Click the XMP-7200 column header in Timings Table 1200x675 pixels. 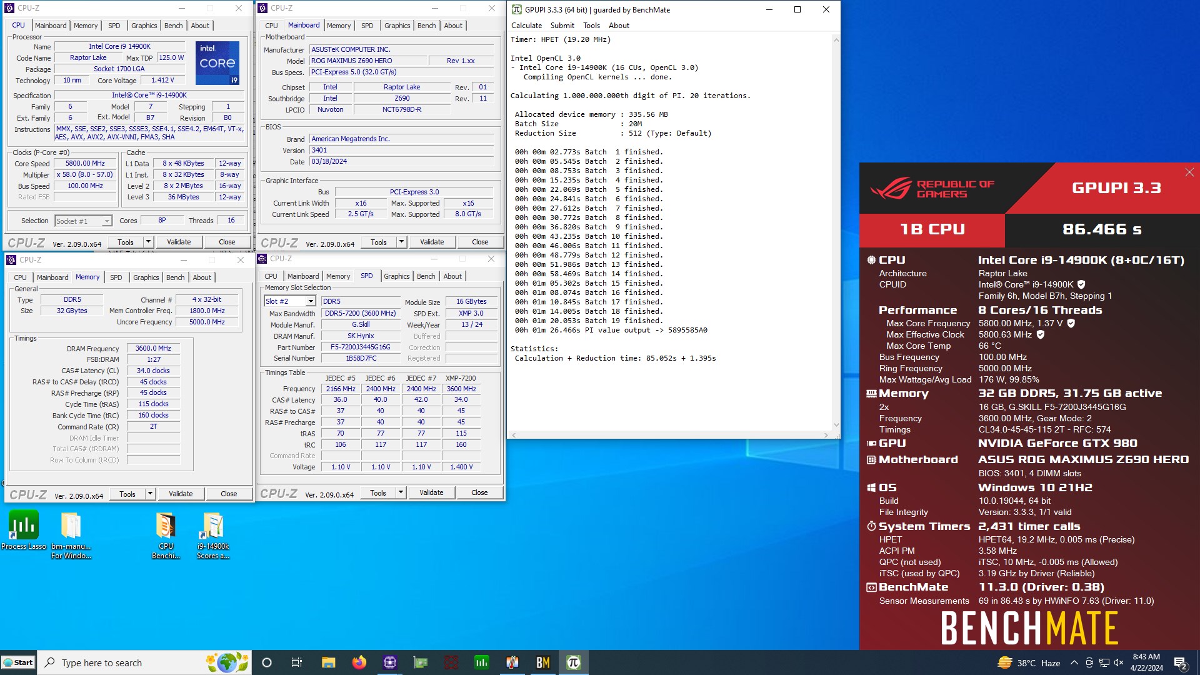point(461,378)
